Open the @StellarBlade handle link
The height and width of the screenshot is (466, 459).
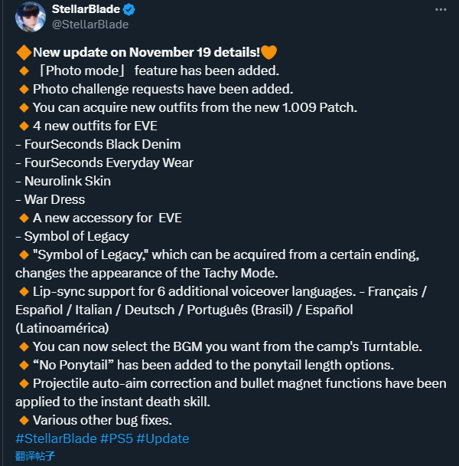tap(90, 25)
